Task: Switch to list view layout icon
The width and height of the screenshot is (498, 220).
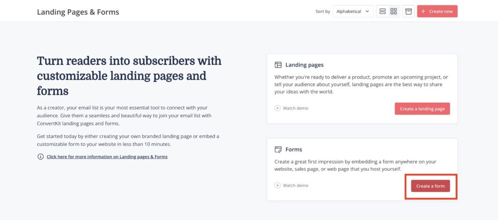Action: tap(382, 12)
